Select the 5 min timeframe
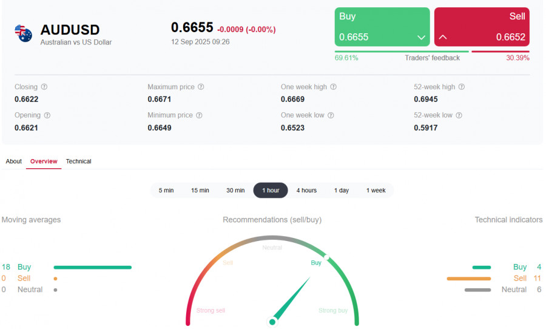The width and height of the screenshot is (546, 329). [x=166, y=190]
